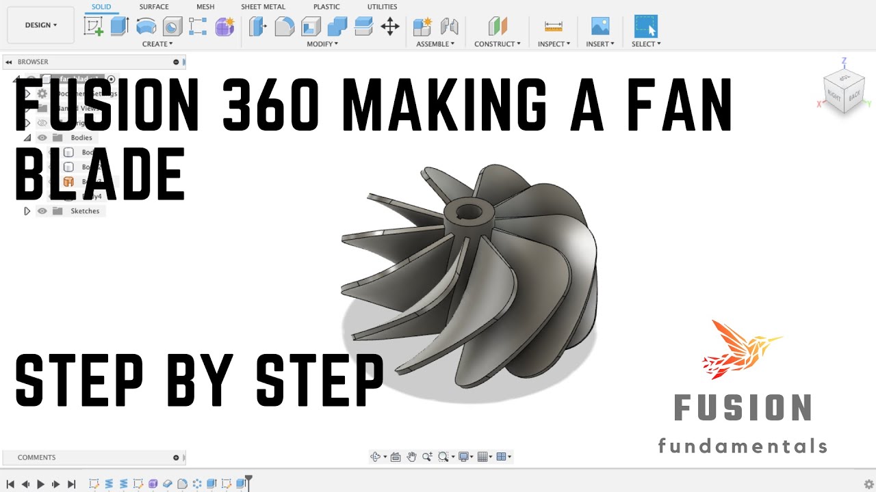Switch to the SOLID tab
Image resolution: width=876 pixels, height=492 pixels.
(101, 7)
